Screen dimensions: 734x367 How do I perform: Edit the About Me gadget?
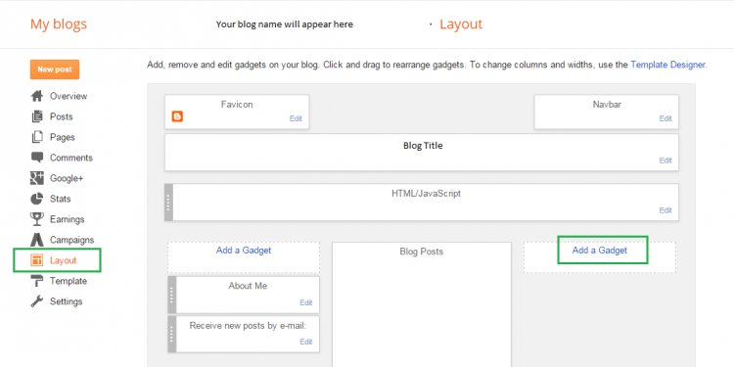pos(306,302)
